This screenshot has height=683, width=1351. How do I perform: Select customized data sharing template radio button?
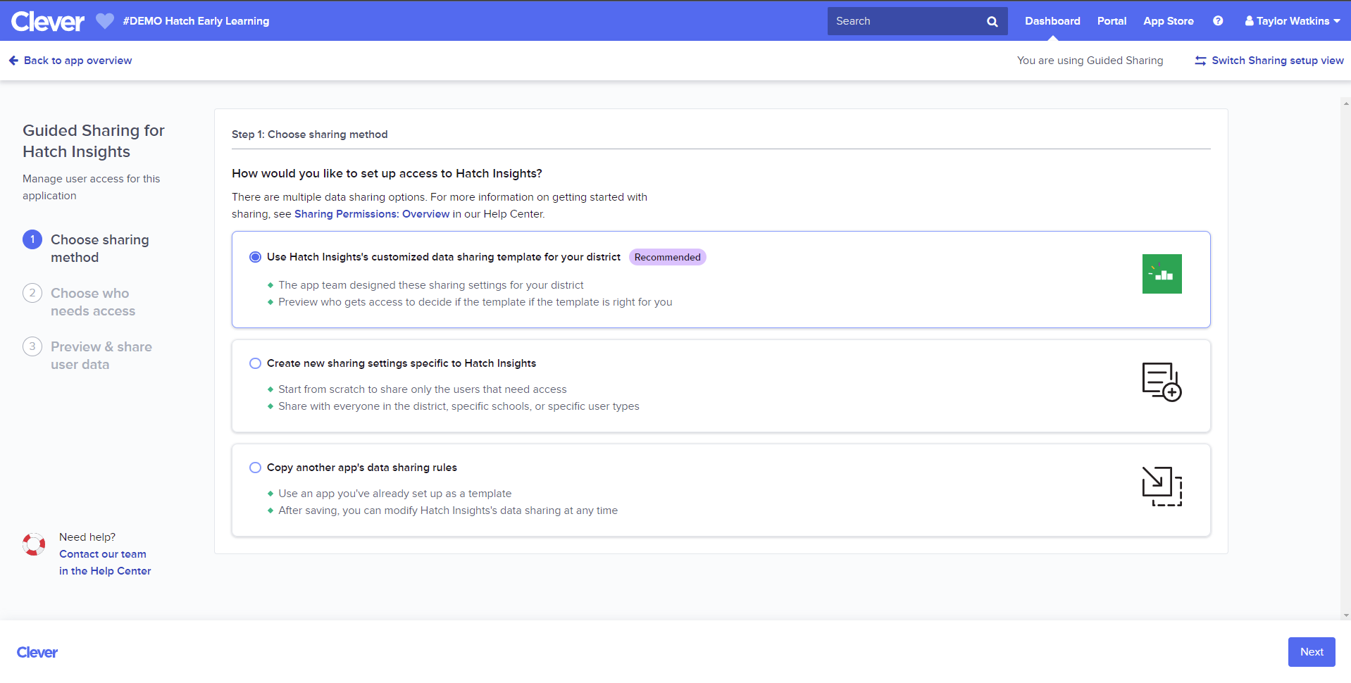pyautogui.click(x=255, y=257)
